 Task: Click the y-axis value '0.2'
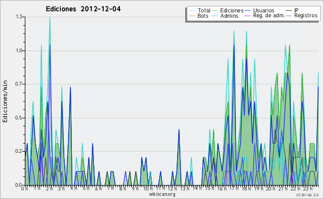pos(19,151)
